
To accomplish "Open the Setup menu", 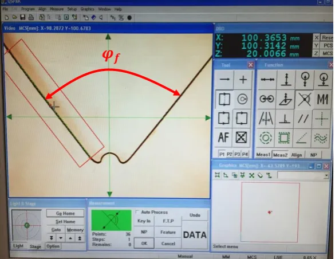I will click(72, 9).
